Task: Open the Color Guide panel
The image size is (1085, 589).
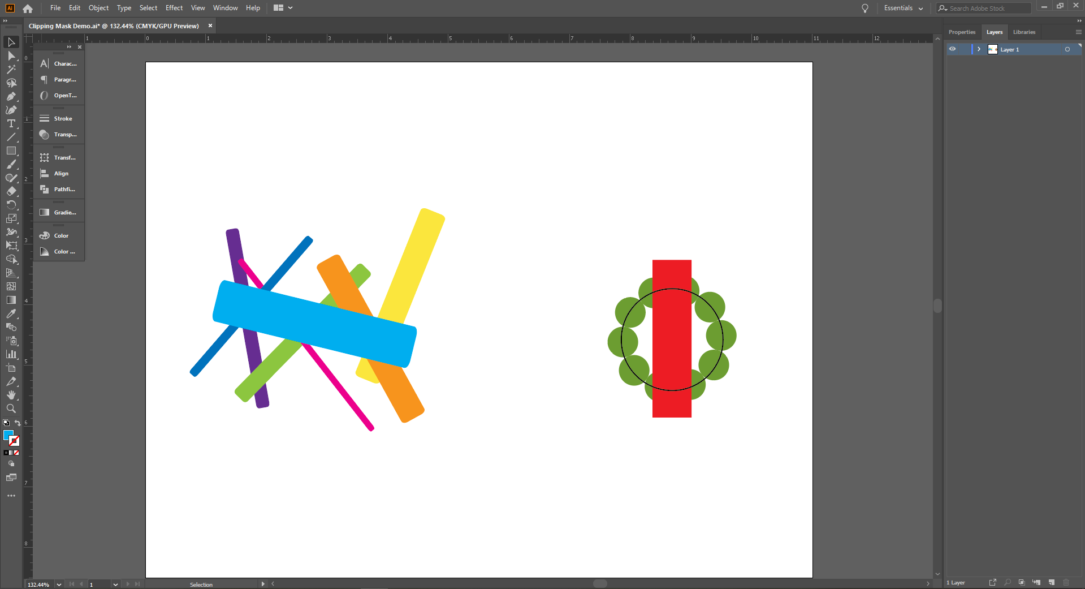Action: (x=59, y=252)
